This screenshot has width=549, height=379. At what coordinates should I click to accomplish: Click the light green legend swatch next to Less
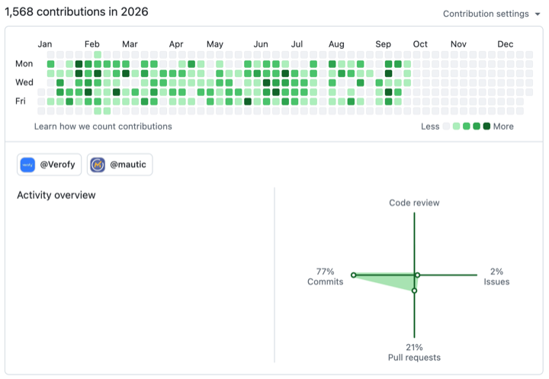(456, 126)
